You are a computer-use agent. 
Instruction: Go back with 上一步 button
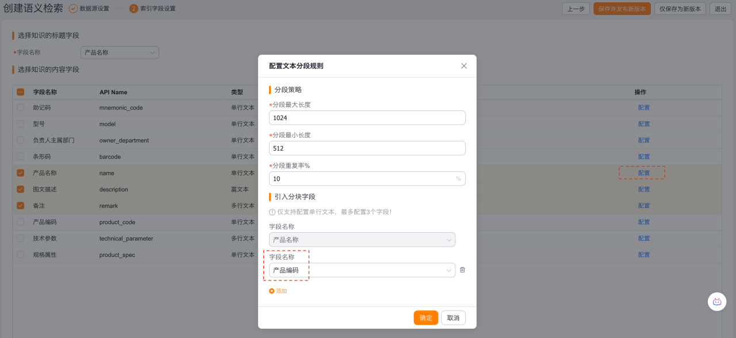click(576, 9)
